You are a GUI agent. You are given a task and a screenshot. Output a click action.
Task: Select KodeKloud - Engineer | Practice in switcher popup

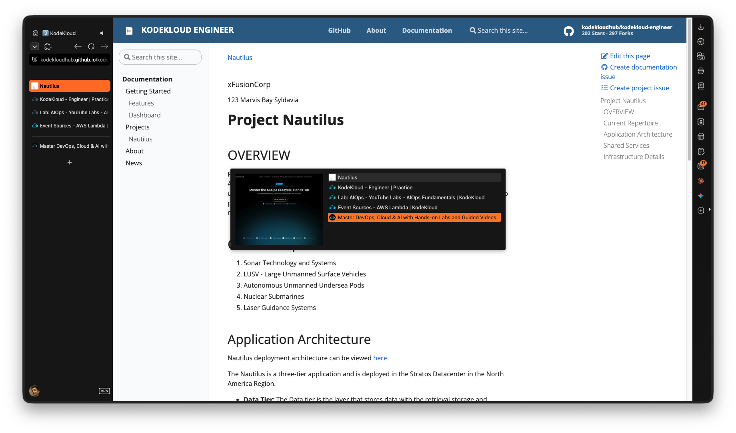pos(414,187)
